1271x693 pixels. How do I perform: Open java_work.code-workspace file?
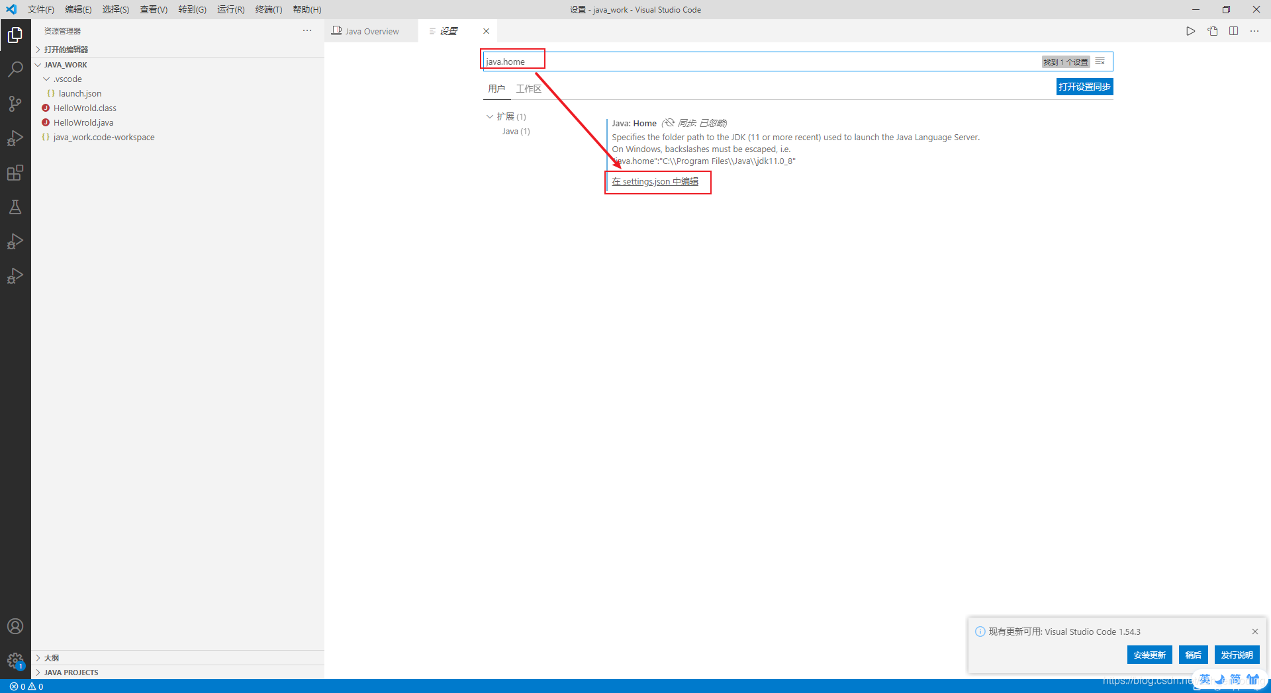pyautogui.click(x=104, y=137)
